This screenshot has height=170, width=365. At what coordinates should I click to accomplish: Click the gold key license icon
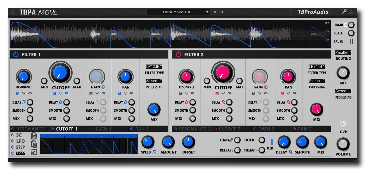tap(344, 12)
